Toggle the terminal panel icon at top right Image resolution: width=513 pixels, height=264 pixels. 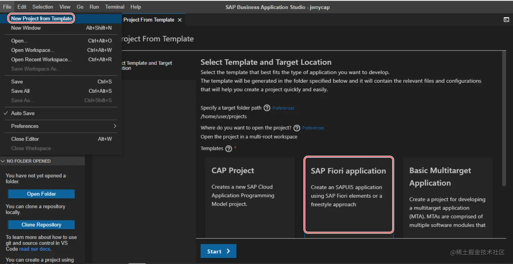click(x=506, y=20)
